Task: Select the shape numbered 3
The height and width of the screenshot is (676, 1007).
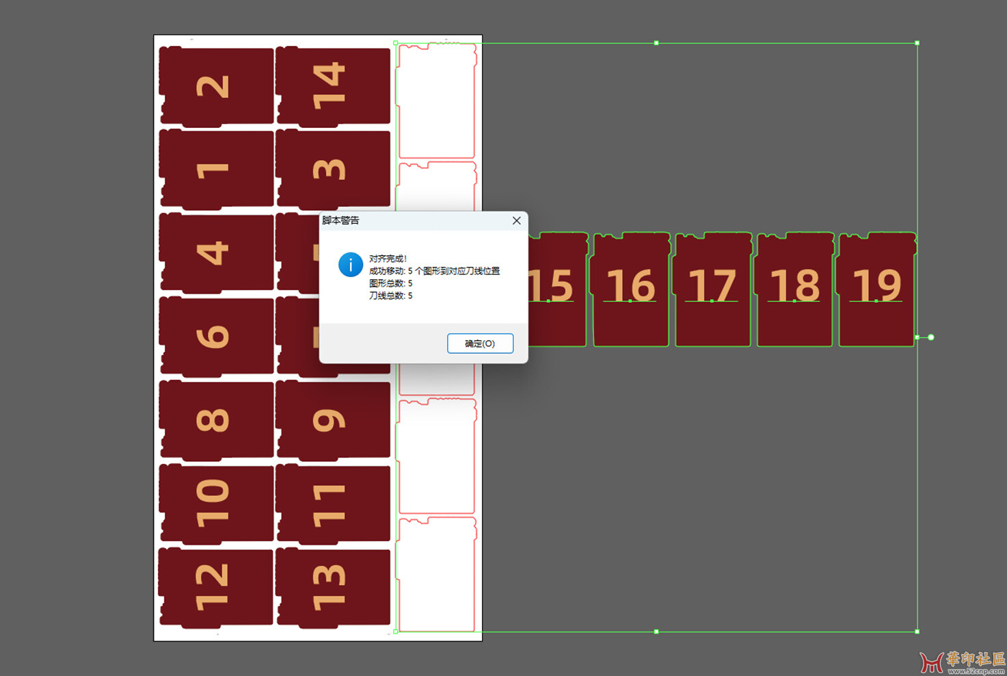Action: pos(333,169)
